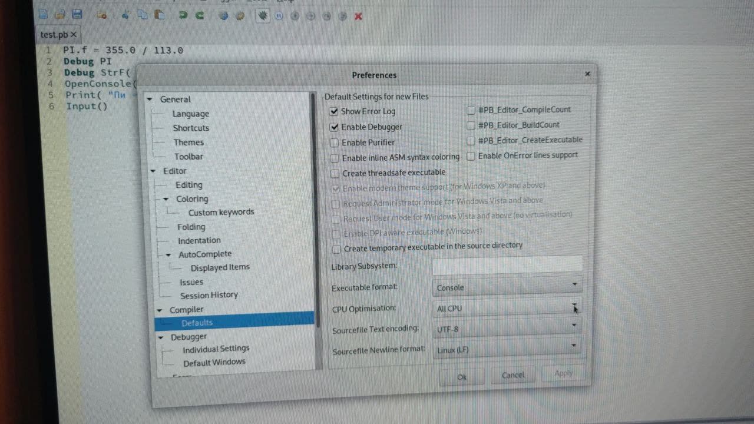Open the Sourcefile Newline format dropdown

point(507,349)
